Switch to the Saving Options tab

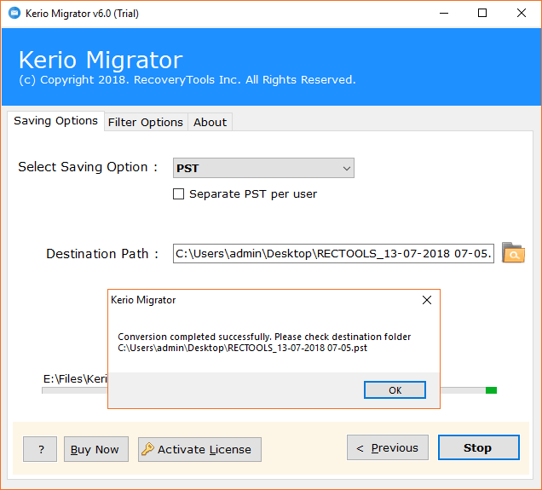coord(55,121)
